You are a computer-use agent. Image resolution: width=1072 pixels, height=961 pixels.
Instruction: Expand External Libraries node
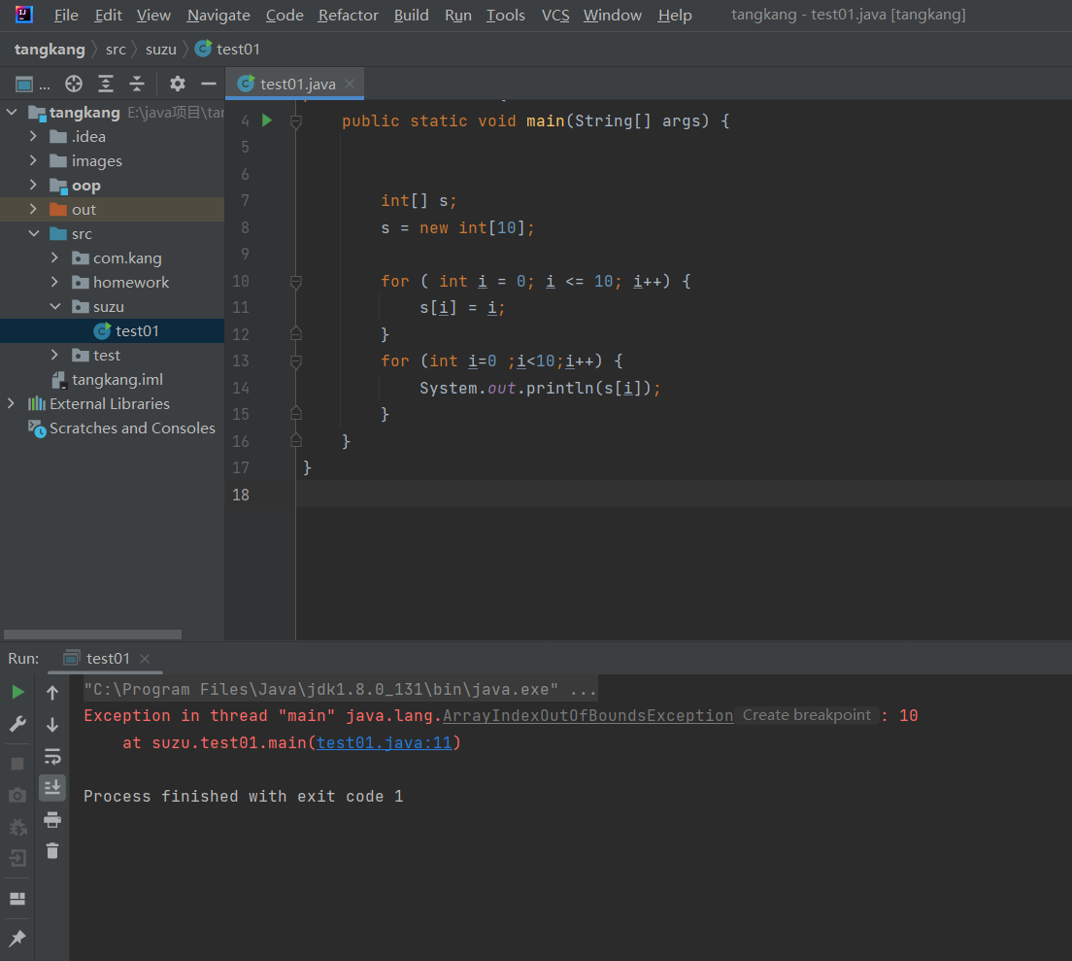[x=12, y=403]
